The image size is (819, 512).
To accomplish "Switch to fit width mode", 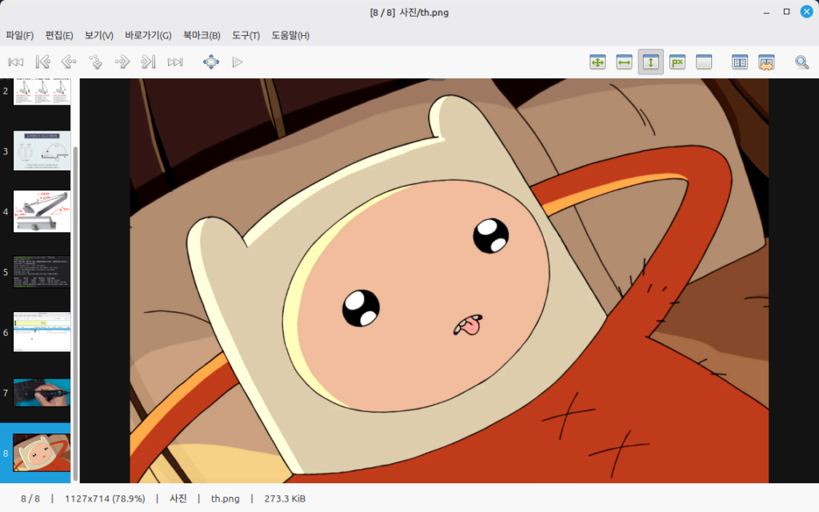I will [x=624, y=62].
